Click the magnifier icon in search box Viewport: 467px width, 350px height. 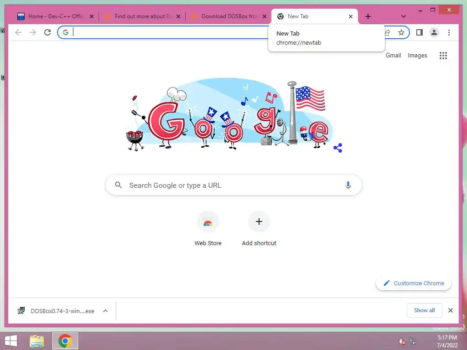118,185
